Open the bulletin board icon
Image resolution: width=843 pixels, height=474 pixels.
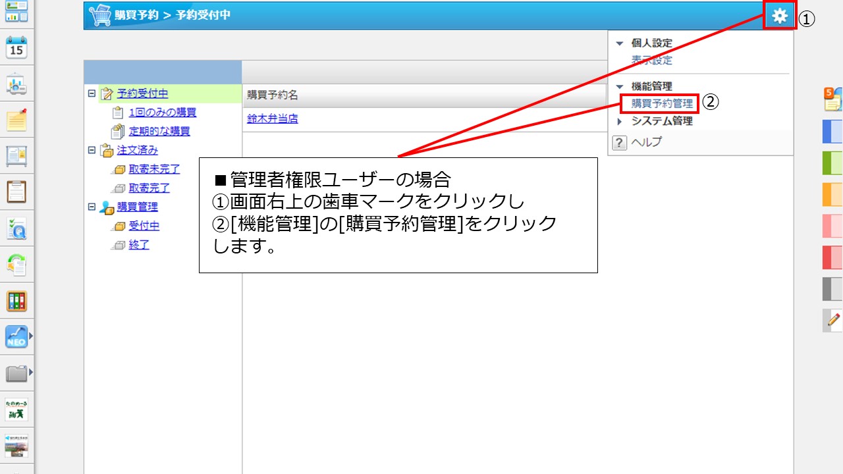[x=16, y=155]
